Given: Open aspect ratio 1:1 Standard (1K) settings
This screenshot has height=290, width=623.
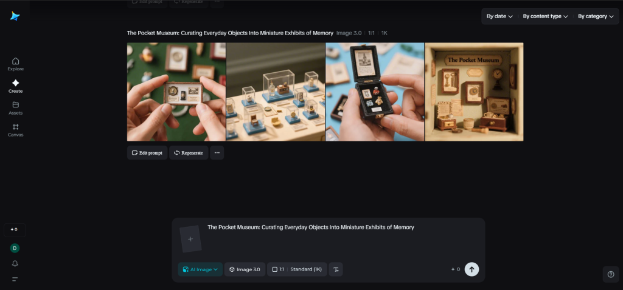Looking at the screenshot, I should pyautogui.click(x=297, y=269).
